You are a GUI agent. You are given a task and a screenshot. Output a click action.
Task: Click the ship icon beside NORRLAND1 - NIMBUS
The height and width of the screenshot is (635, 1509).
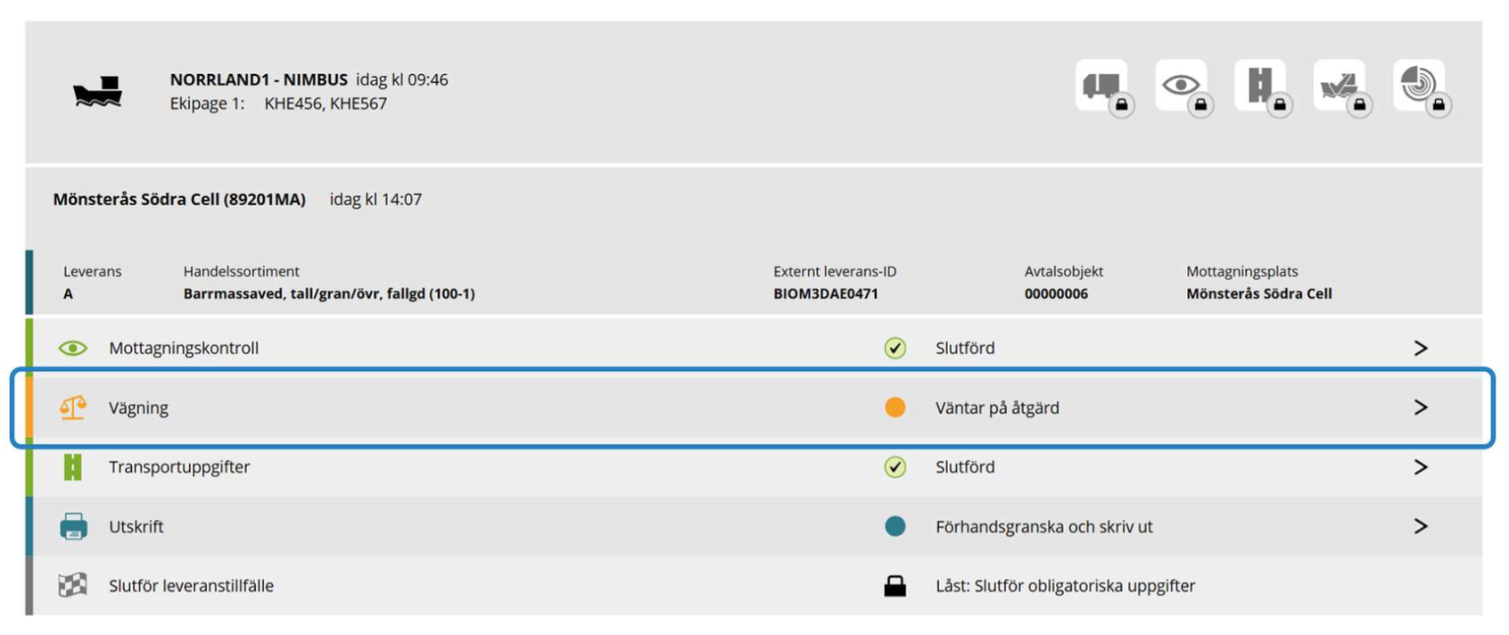click(x=97, y=92)
